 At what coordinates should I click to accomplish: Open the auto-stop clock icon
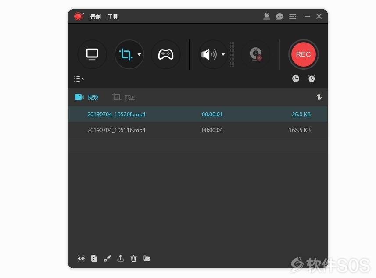(x=296, y=78)
